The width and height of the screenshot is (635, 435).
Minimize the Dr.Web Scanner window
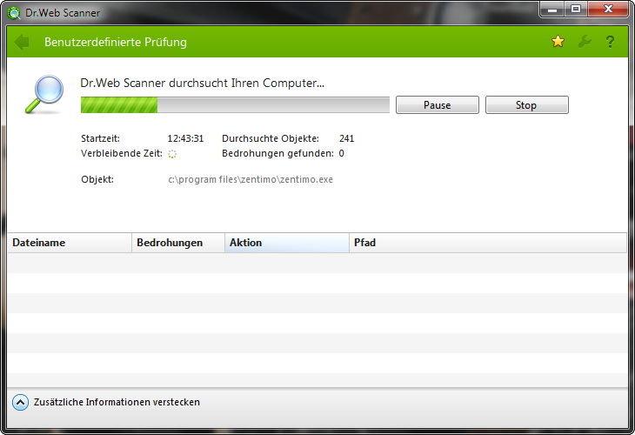tap(552, 10)
